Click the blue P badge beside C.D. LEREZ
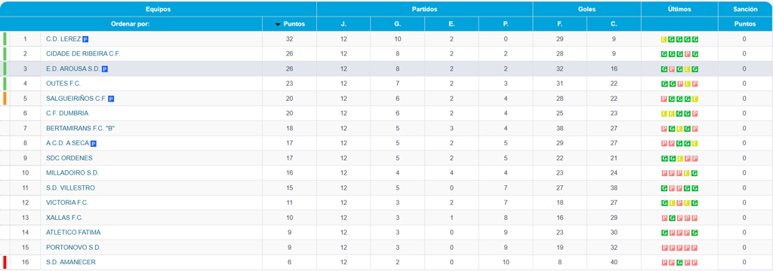The height and width of the screenshot is (271, 773). 85,39
